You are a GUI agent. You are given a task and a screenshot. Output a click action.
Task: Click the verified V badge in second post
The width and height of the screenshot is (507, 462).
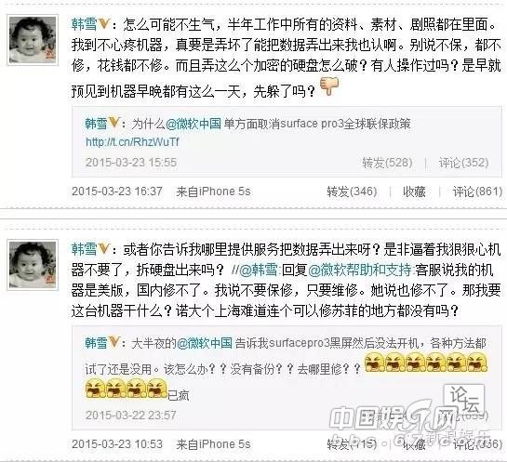pyautogui.click(x=104, y=249)
